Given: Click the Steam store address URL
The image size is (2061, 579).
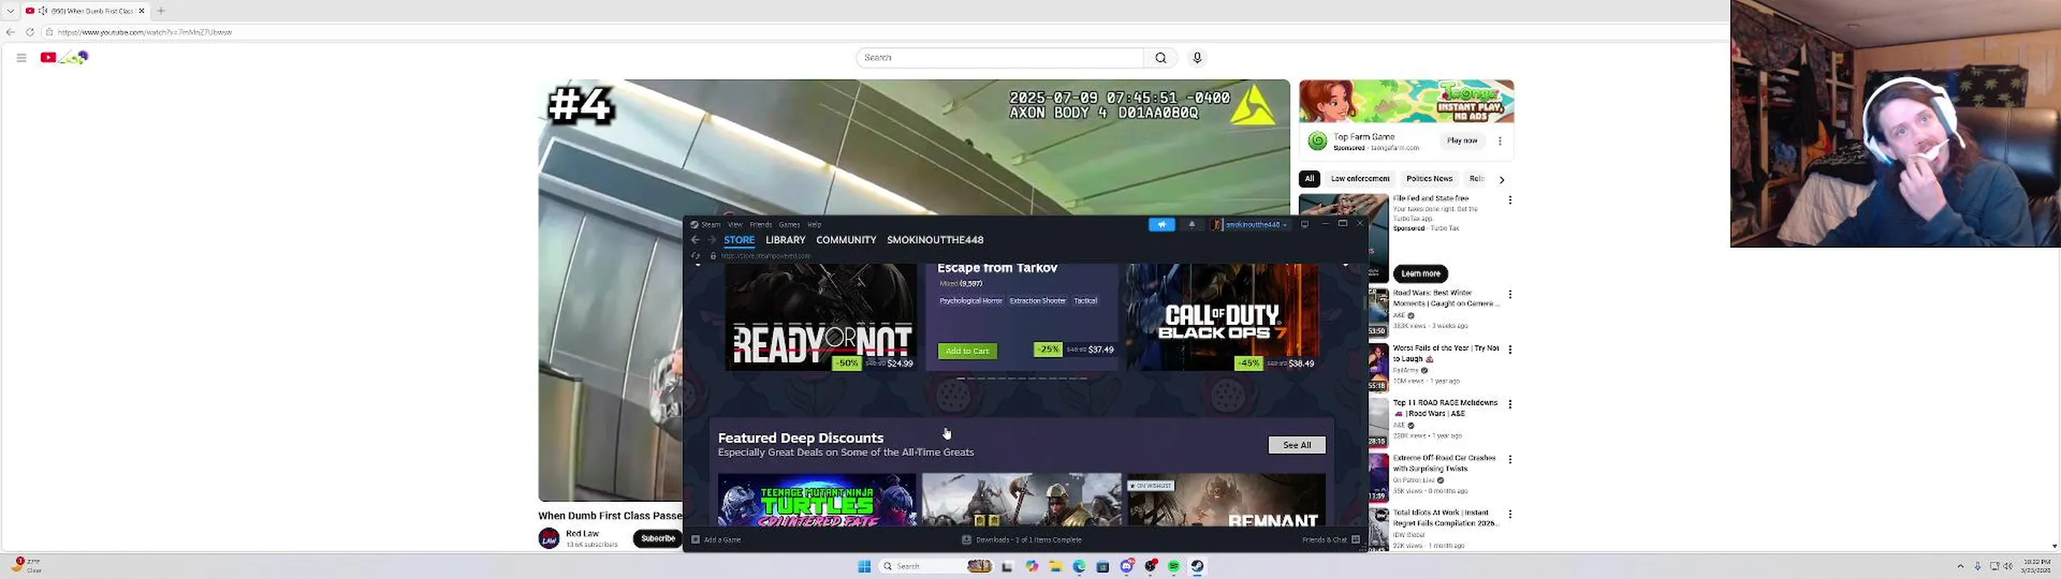Looking at the screenshot, I should click(766, 256).
